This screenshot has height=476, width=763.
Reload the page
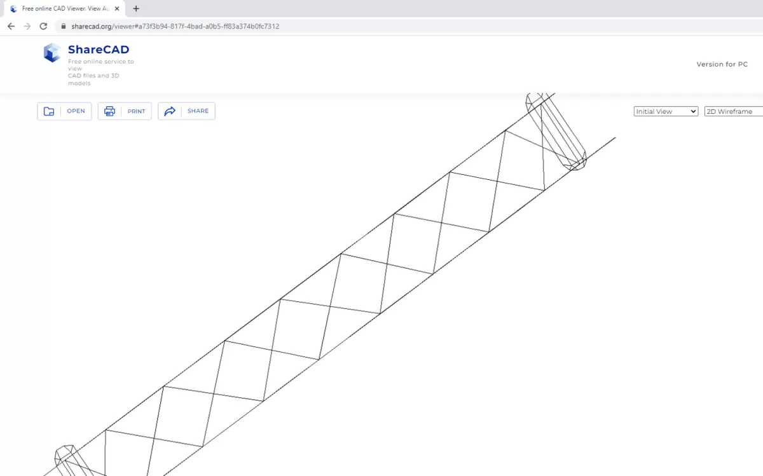click(x=43, y=26)
